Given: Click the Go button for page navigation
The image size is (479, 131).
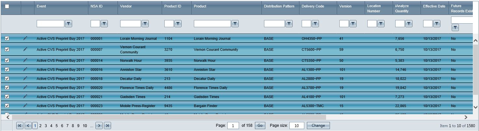Looking at the screenshot, I should click(x=259, y=126).
